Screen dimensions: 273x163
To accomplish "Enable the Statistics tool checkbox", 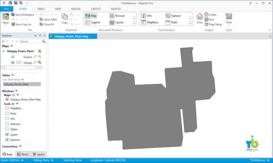I will [x=7, y=124].
